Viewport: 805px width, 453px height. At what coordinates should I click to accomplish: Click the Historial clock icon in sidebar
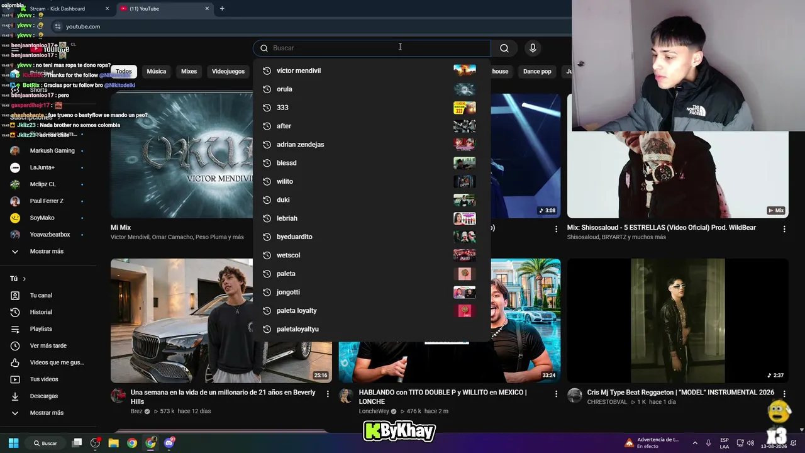[x=15, y=312]
